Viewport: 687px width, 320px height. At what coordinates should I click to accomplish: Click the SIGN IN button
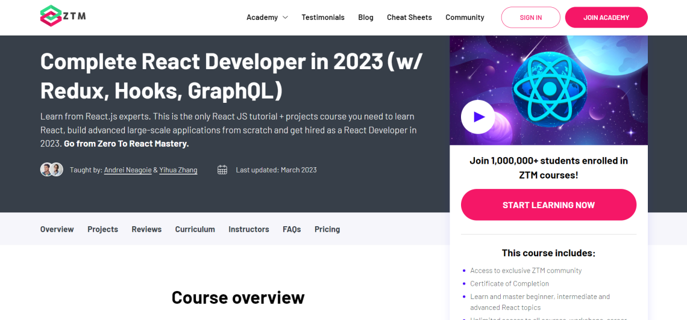530,17
